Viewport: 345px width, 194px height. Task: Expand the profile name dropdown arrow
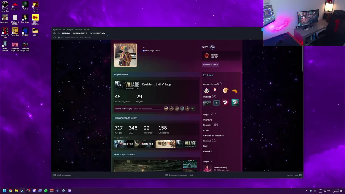[x=144, y=48]
